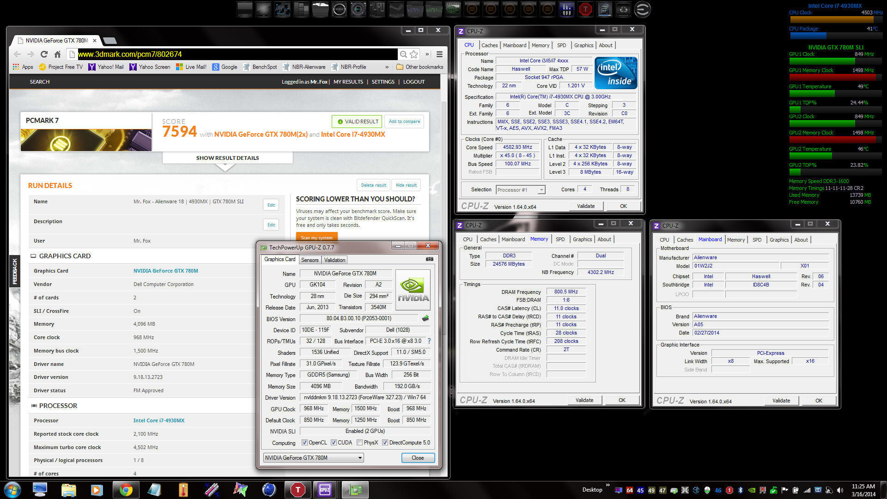
Task: Open Caches tab in top CPU-Z window
Action: (489, 45)
